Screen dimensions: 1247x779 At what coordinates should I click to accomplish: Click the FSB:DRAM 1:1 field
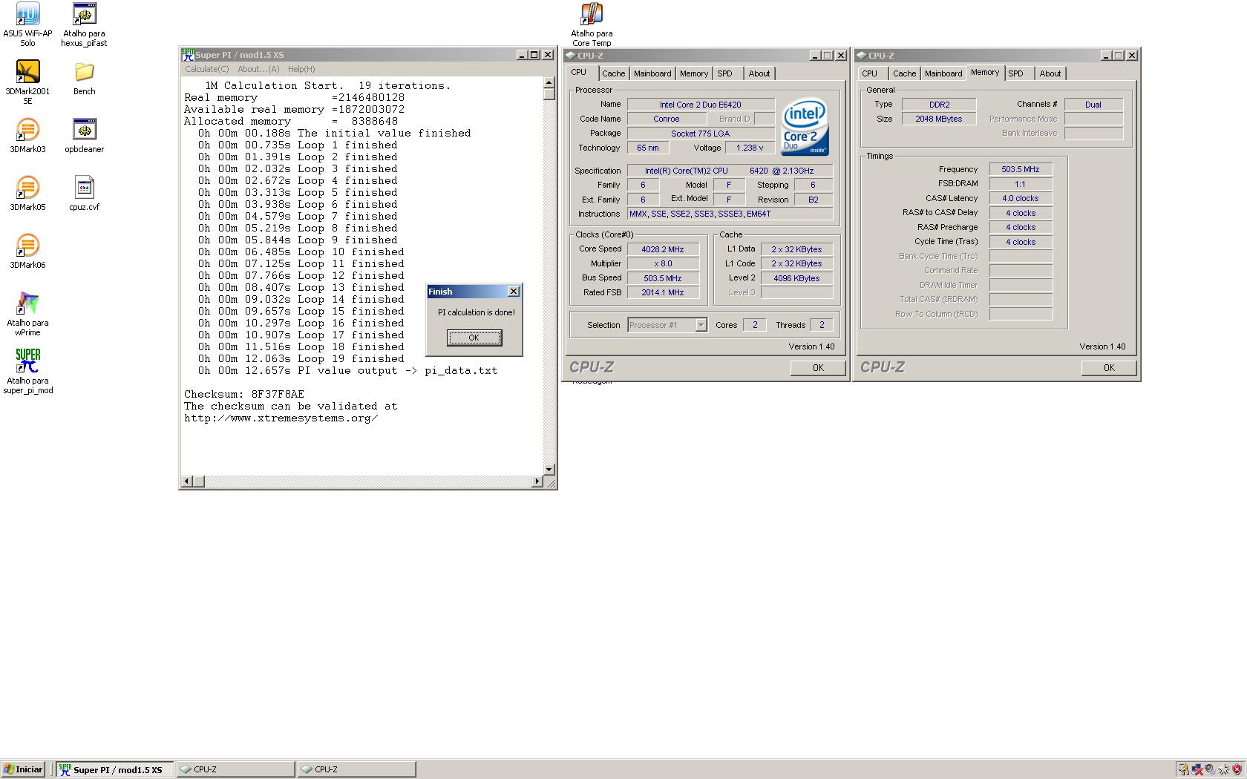1021,184
